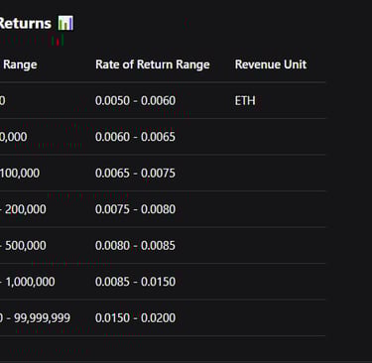Select the 0.0050 - 0.0060 rate cell
Screen dimensions: 372x363
(x=135, y=100)
